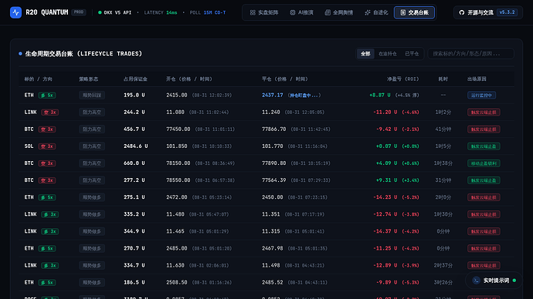Click close price 2467.98
The image size is (533, 299).
[x=272, y=248]
